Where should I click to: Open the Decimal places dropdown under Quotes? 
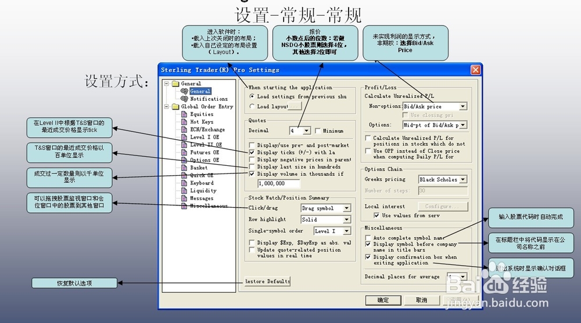point(306,130)
